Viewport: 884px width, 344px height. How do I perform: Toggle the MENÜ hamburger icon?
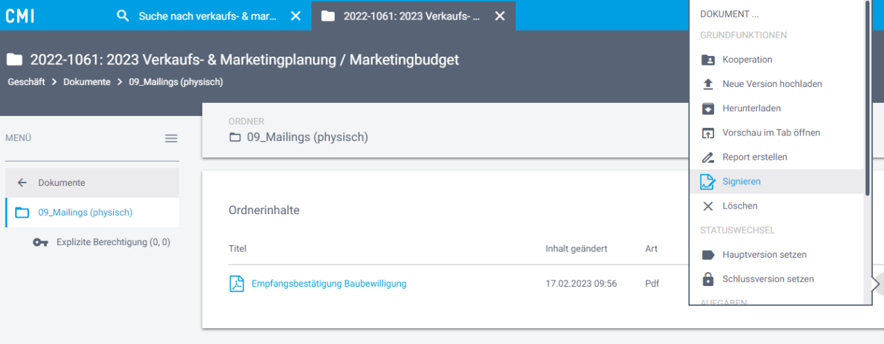point(171,138)
